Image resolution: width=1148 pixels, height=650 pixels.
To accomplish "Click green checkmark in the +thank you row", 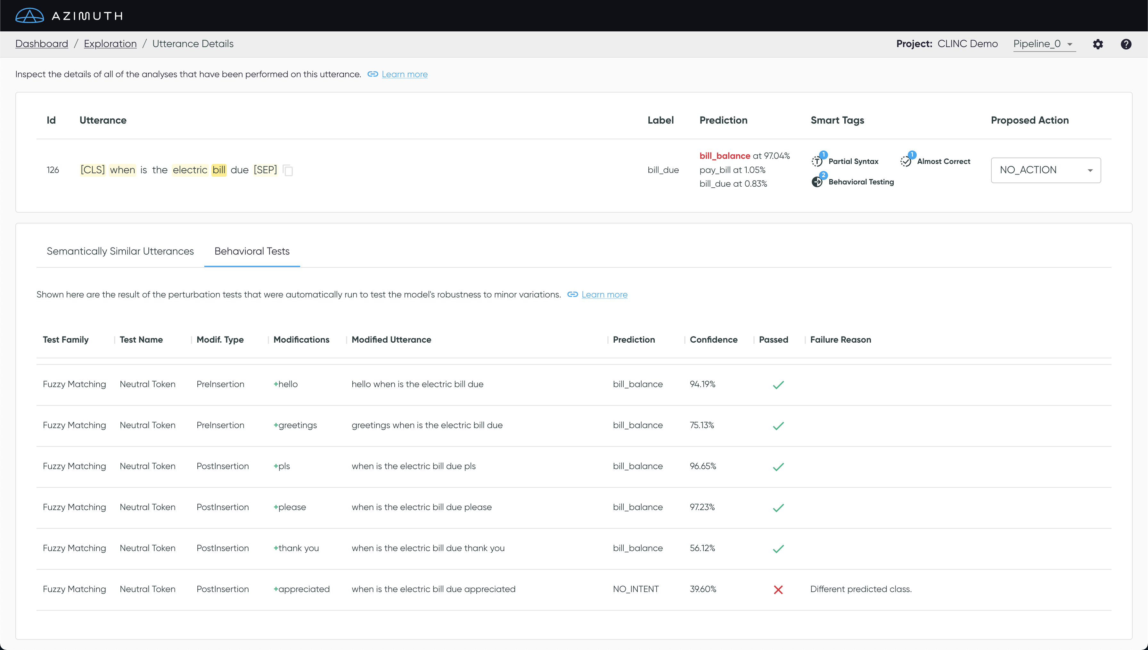I will coord(778,549).
